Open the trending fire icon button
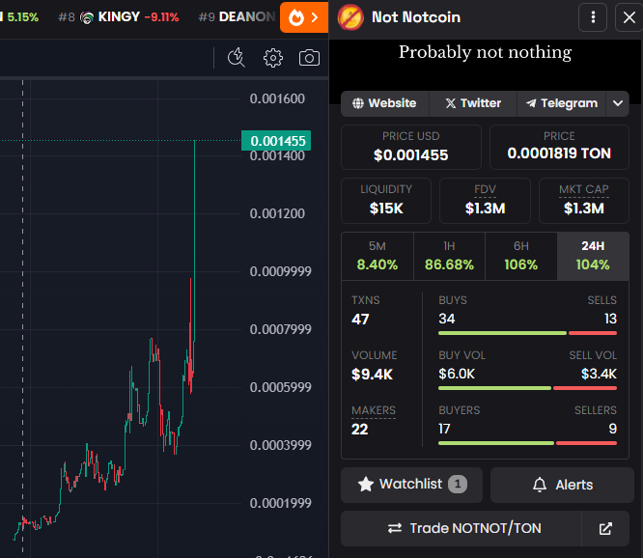The width and height of the screenshot is (643, 558). [x=304, y=17]
